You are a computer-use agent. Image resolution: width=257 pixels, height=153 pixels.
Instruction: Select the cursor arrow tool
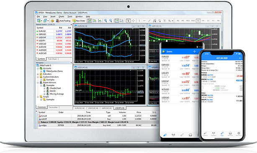[x=128, y=20]
